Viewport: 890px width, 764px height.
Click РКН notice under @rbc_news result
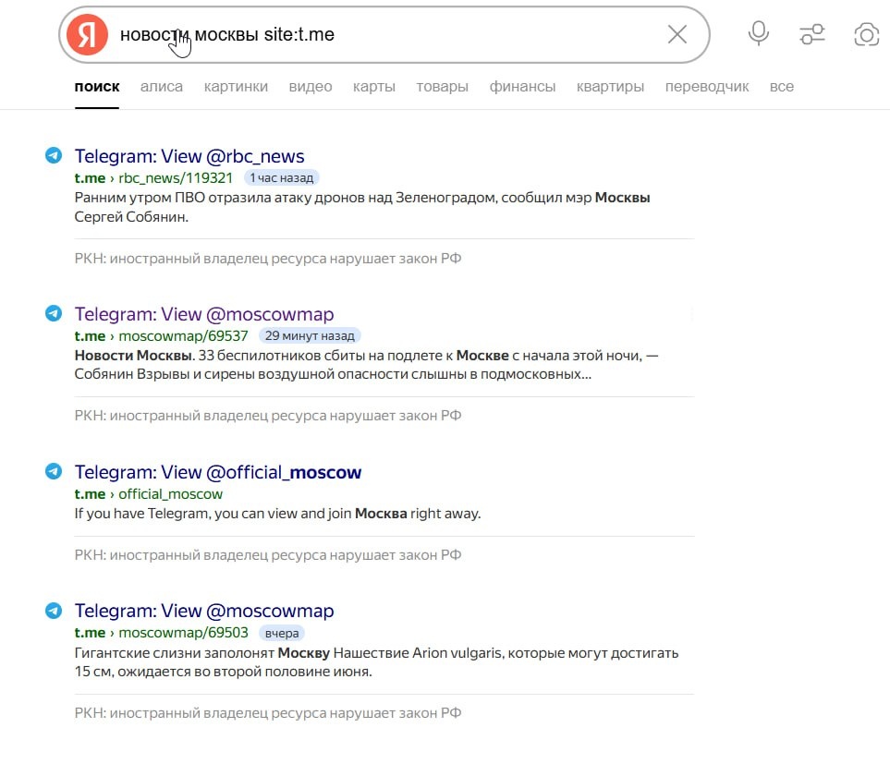pos(268,259)
